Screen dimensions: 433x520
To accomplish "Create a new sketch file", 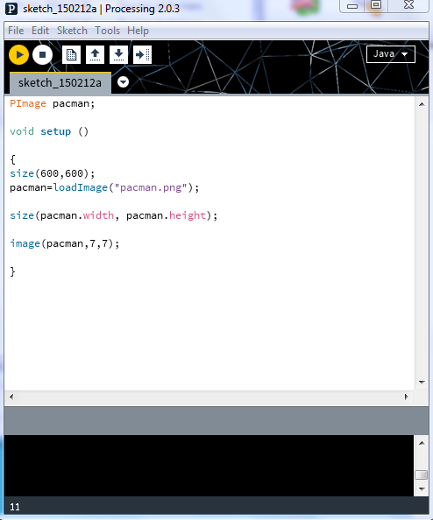I will pos(71,55).
